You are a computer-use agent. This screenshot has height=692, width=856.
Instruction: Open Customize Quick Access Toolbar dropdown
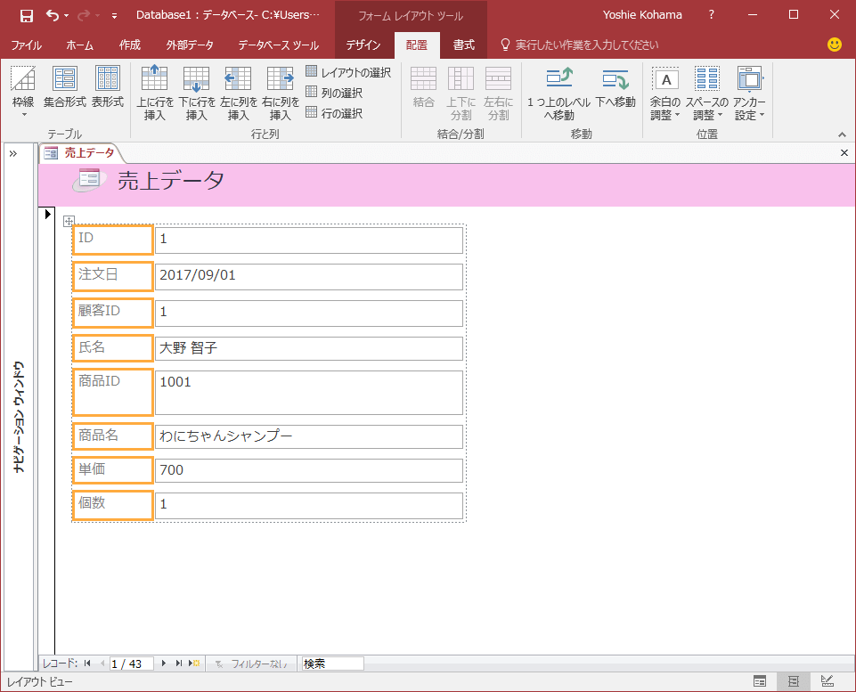point(114,16)
